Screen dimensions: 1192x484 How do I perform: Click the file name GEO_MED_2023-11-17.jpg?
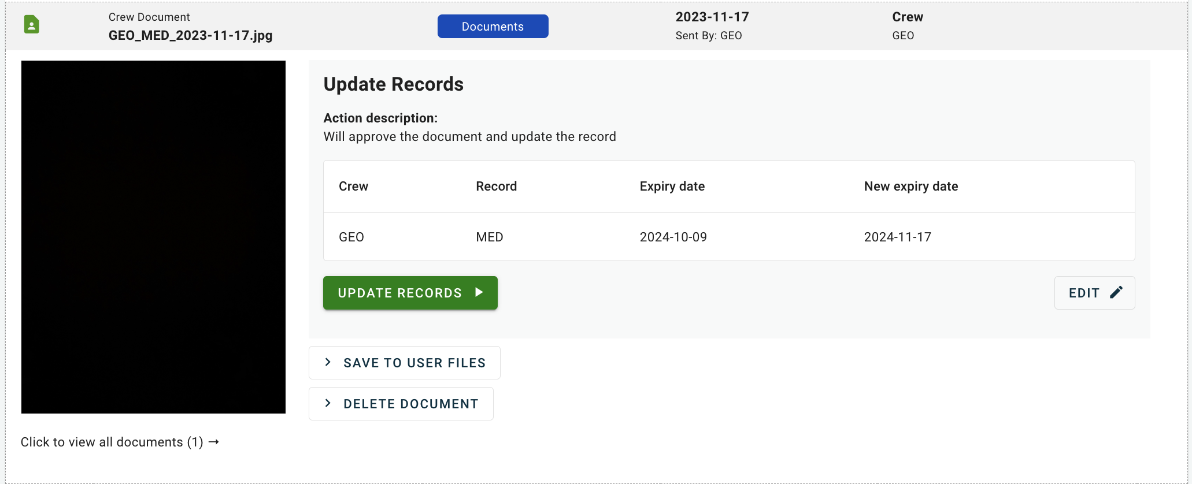pyautogui.click(x=190, y=35)
